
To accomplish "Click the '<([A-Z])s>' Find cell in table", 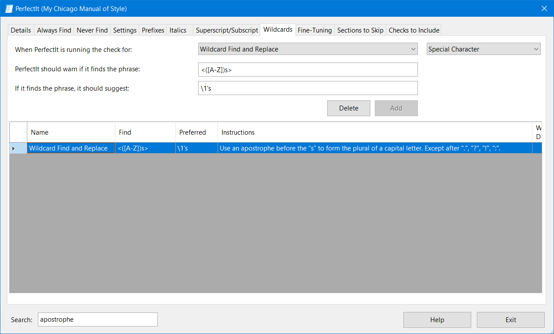I will coord(145,148).
